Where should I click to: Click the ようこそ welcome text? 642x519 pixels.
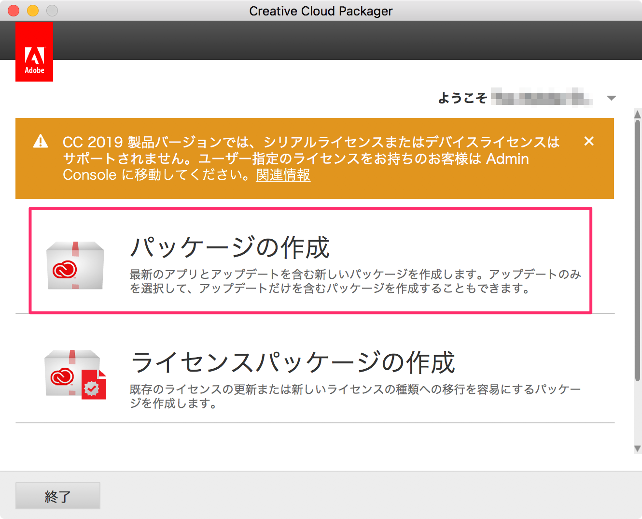[462, 98]
